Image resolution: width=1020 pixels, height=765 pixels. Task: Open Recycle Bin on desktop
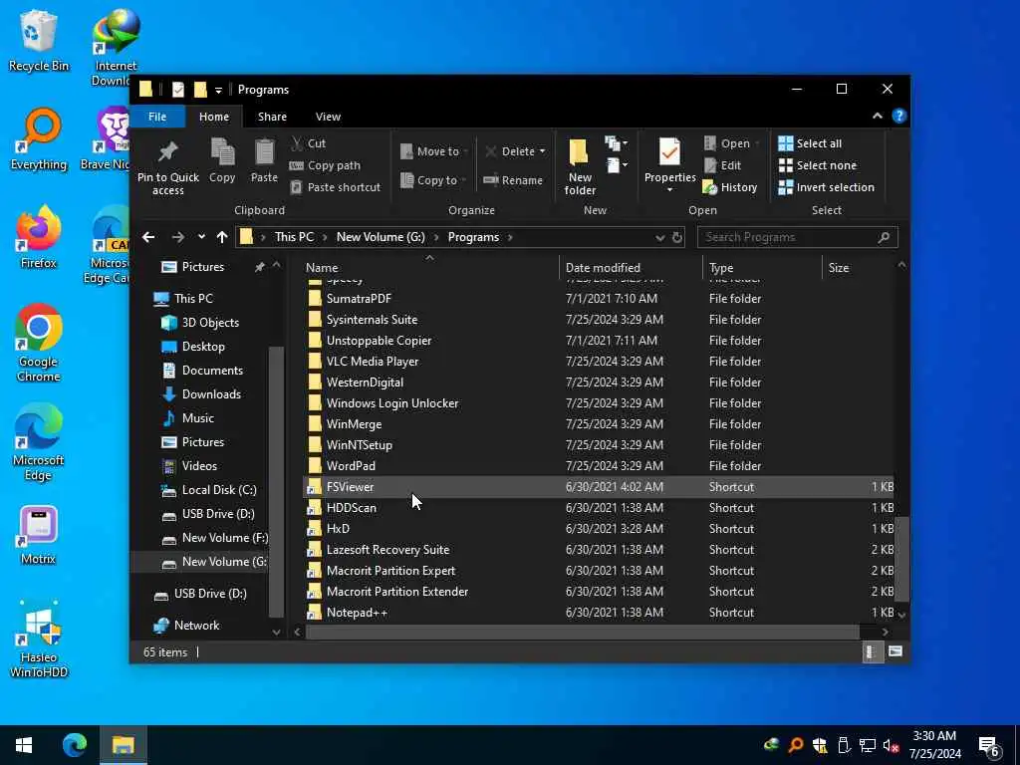[x=39, y=40]
